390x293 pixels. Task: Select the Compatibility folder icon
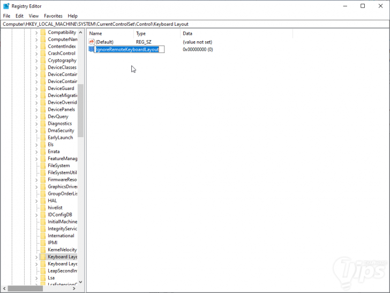[x=43, y=32]
